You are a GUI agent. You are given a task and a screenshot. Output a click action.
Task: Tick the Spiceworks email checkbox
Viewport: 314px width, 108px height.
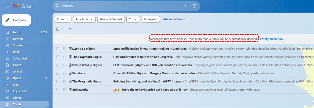click(x=58, y=90)
